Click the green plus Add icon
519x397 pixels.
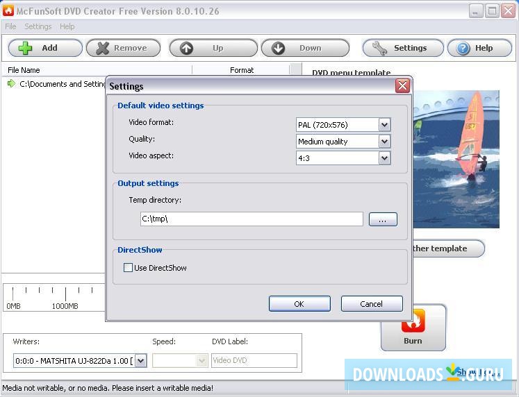(x=25, y=48)
